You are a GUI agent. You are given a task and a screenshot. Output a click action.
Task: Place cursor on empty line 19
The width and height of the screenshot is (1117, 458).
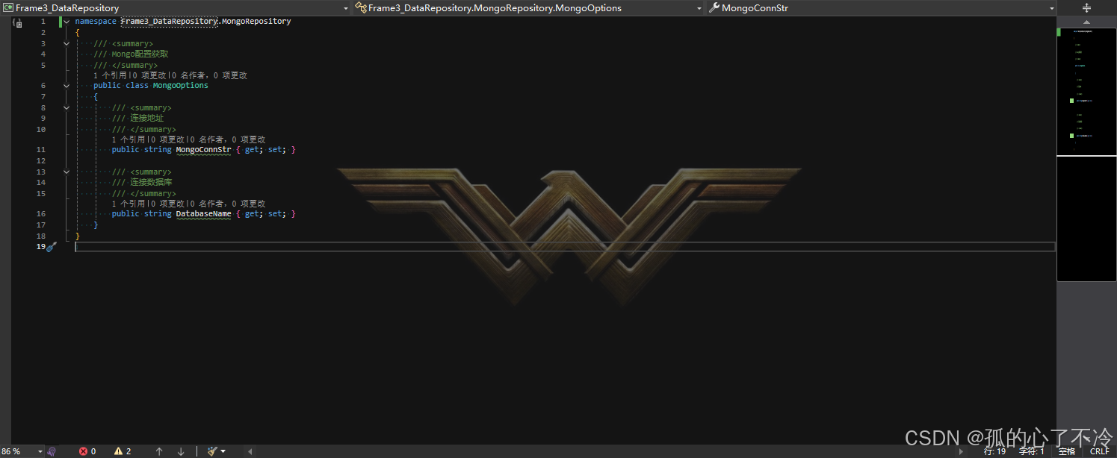565,247
